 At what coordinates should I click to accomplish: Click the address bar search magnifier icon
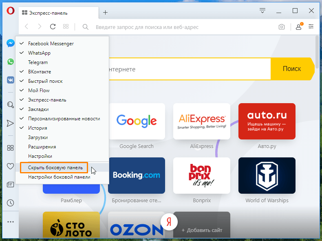point(86,27)
